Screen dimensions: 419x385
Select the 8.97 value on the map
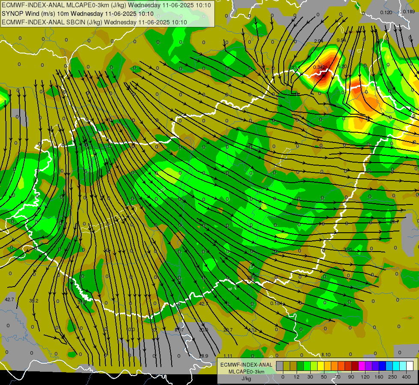[179, 330]
